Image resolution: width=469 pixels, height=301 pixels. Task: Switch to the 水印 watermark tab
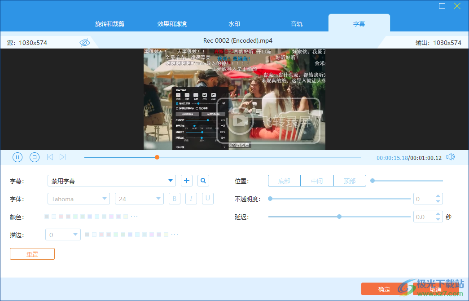coord(234,23)
